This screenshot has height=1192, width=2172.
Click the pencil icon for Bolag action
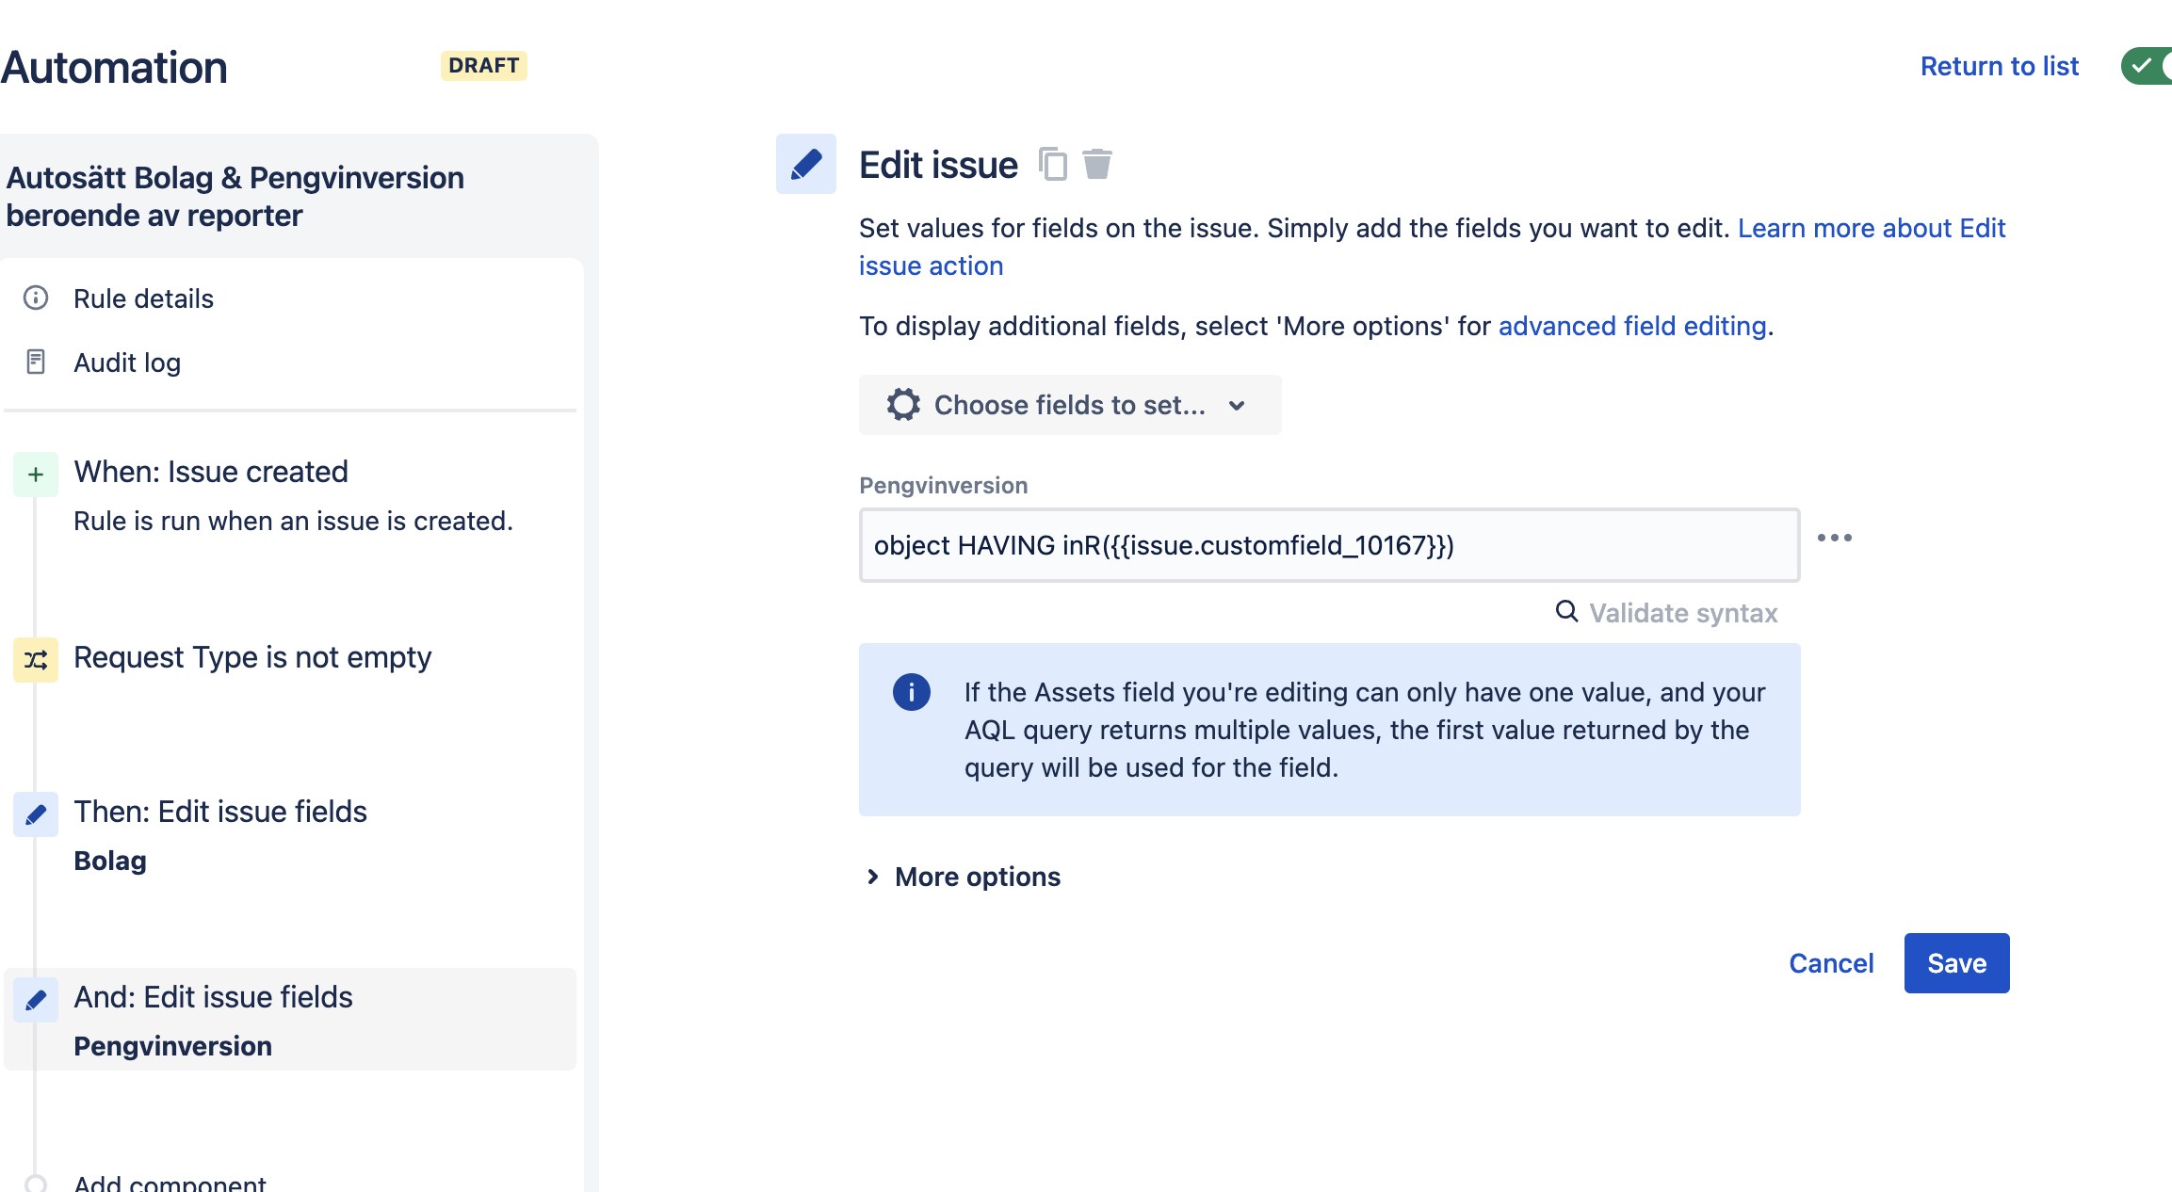(x=36, y=814)
